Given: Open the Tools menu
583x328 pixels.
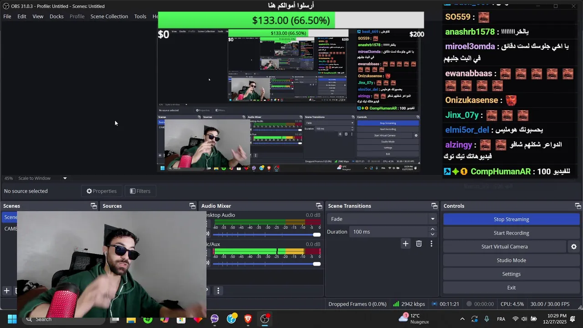Looking at the screenshot, I should click(140, 16).
